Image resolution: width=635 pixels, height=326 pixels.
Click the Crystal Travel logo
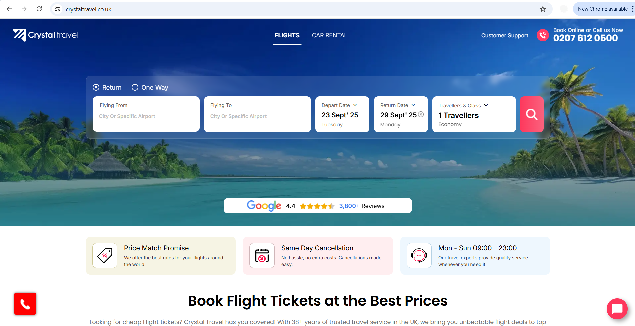click(x=45, y=35)
